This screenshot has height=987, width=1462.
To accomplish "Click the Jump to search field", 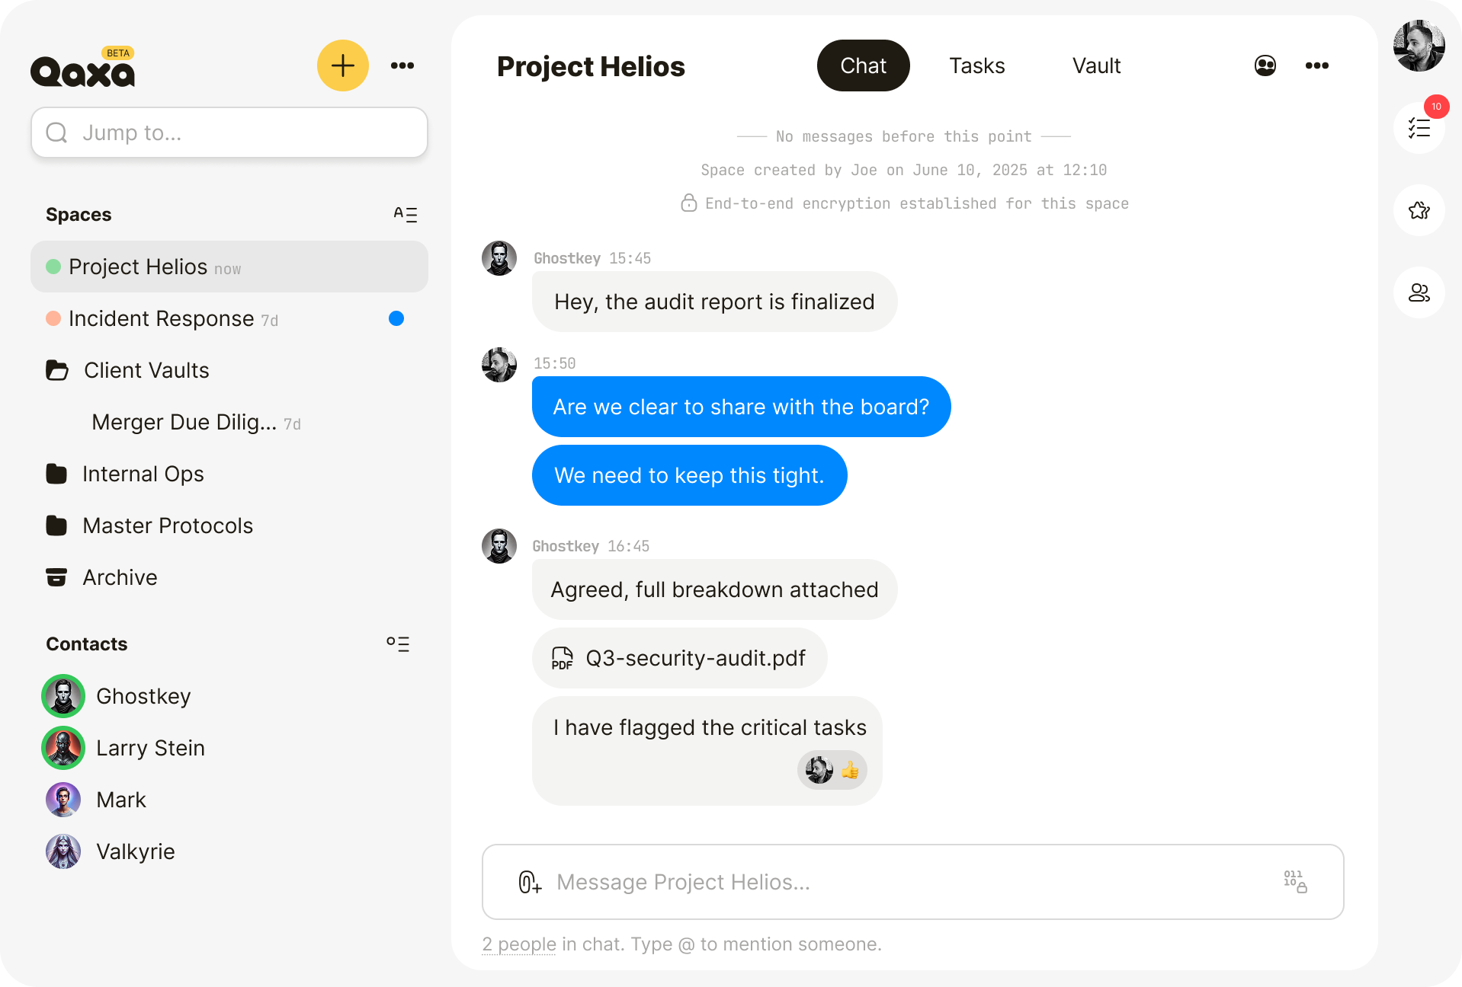I will point(229,133).
